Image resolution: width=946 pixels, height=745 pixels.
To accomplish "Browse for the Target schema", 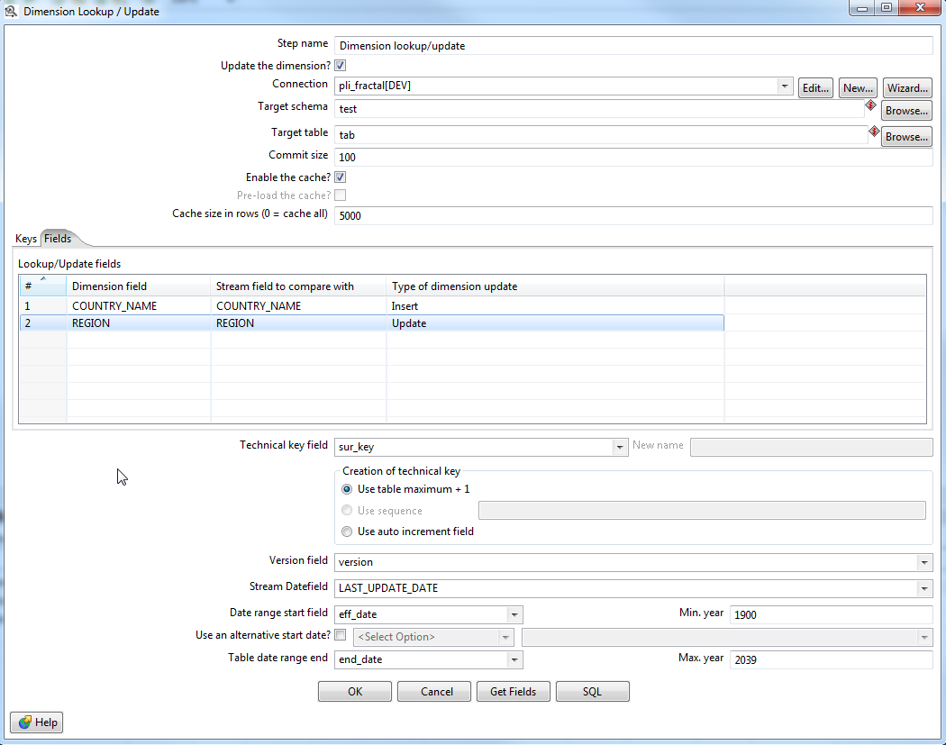I will [906, 111].
